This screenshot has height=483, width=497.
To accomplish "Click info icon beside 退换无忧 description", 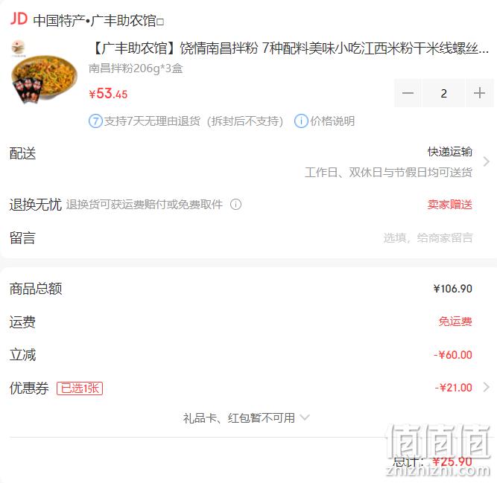I will click(x=235, y=205).
